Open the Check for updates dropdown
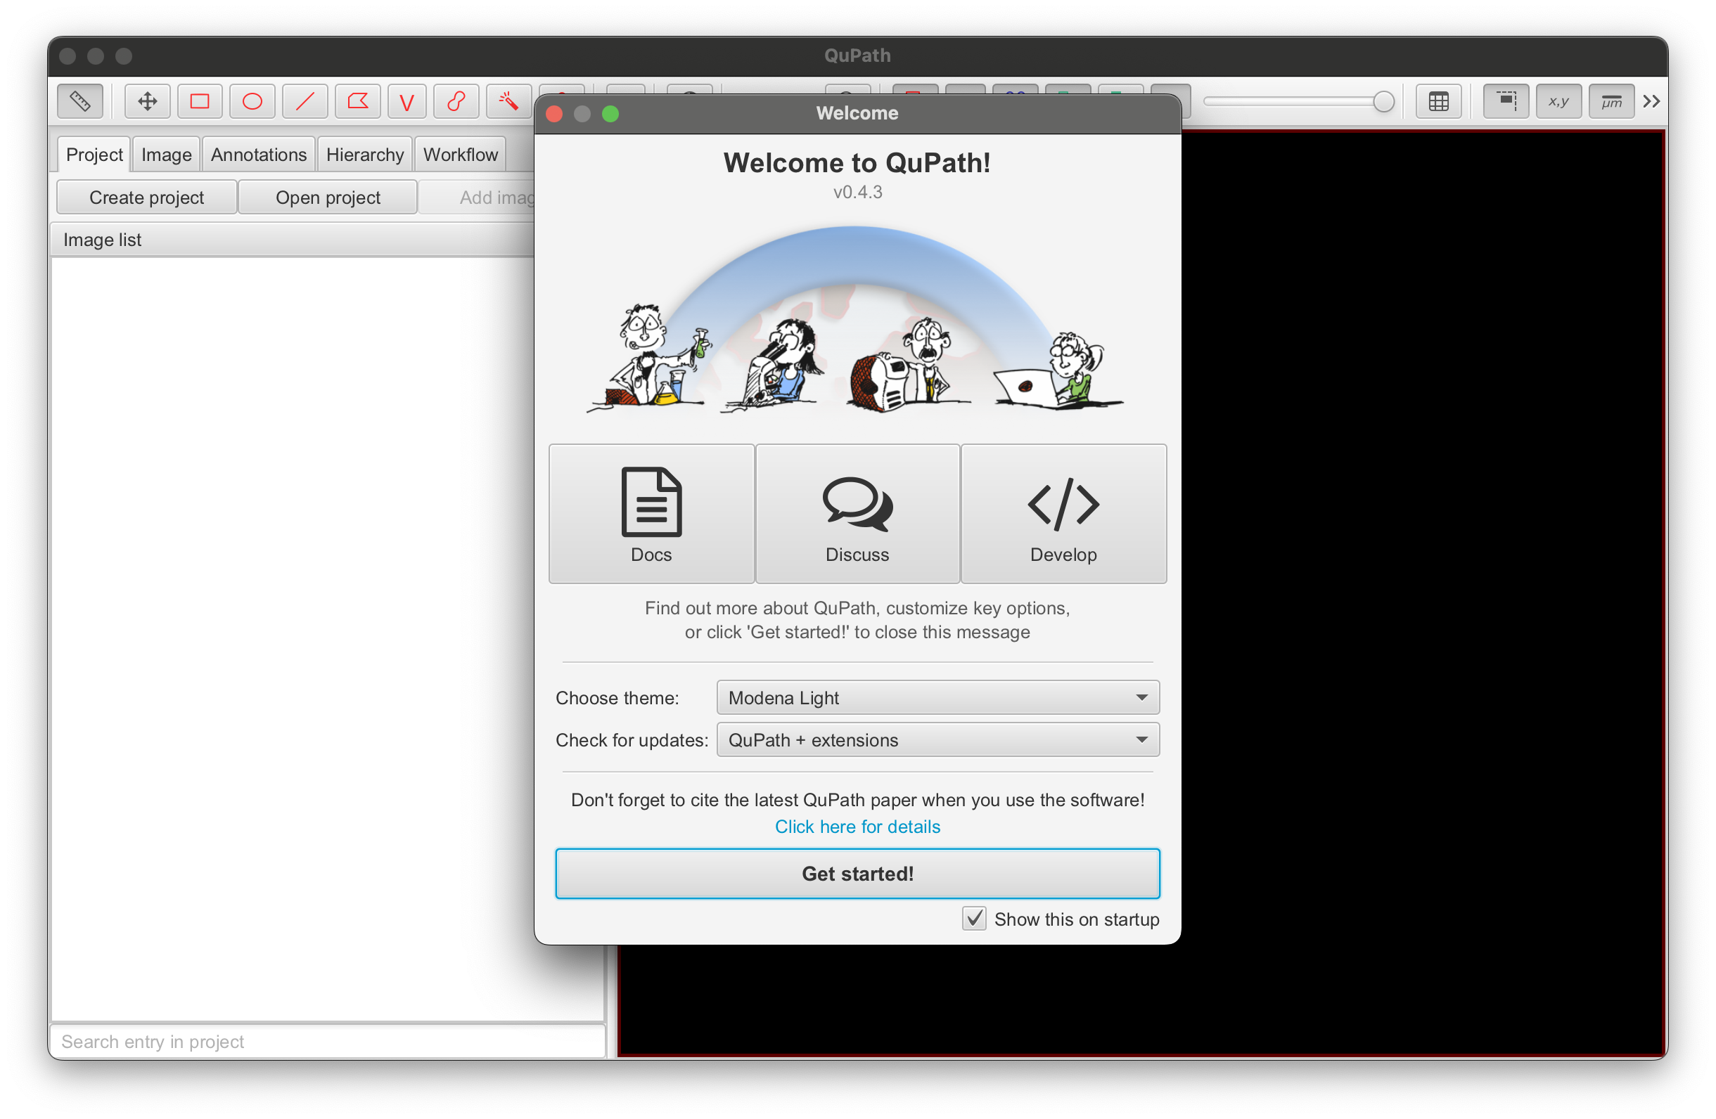Viewport: 1716px width, 1119px height. coord(938,740)
